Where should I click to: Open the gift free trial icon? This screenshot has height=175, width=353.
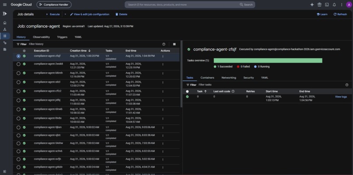pyautogui.click(x=319, y=5)
